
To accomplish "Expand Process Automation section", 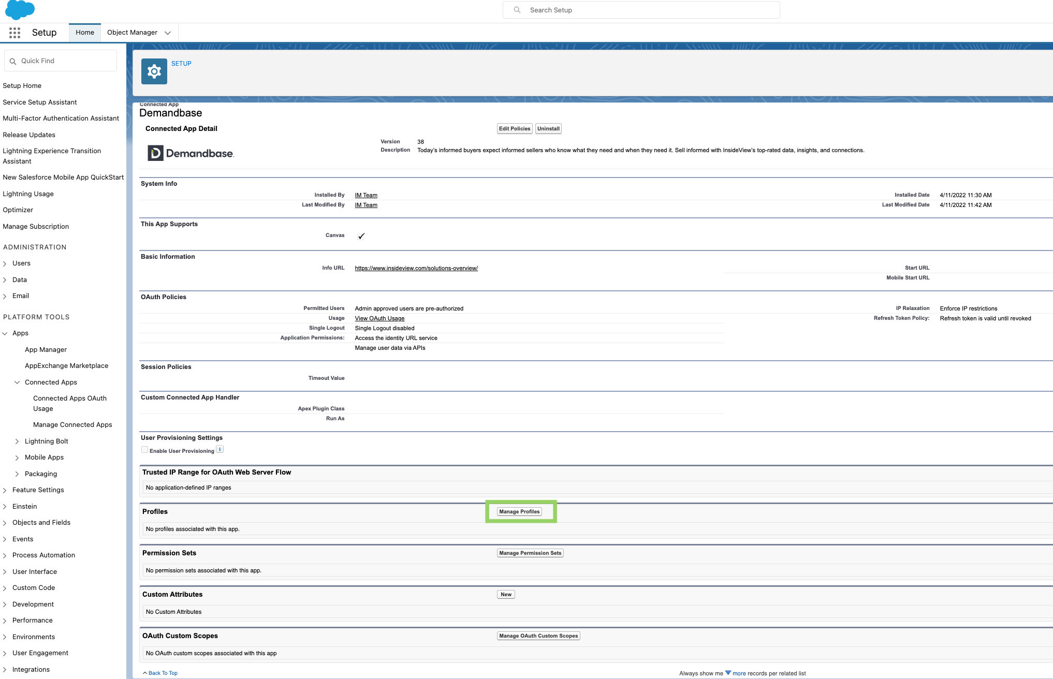I will point(5,556).
